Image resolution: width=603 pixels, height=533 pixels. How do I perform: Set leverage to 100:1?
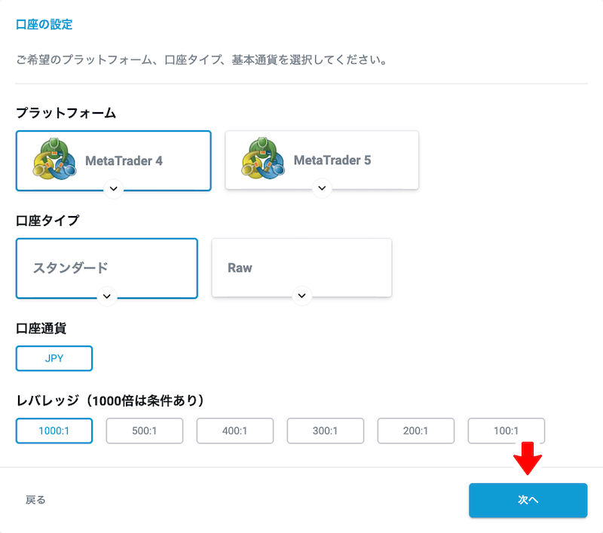[506, 431]
